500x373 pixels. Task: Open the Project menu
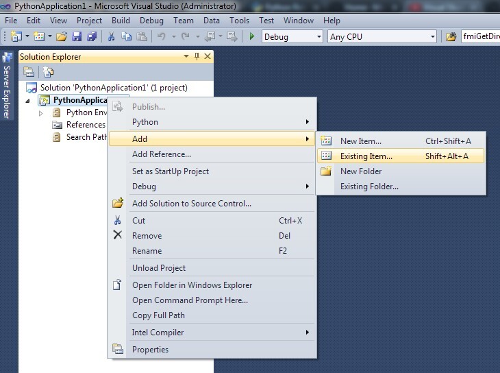click(89, 21)
